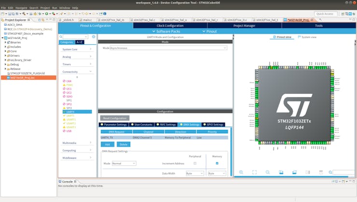Click the Build hammer toolbar icon
This screenshot has height=202, width=357.
[24, 13]
